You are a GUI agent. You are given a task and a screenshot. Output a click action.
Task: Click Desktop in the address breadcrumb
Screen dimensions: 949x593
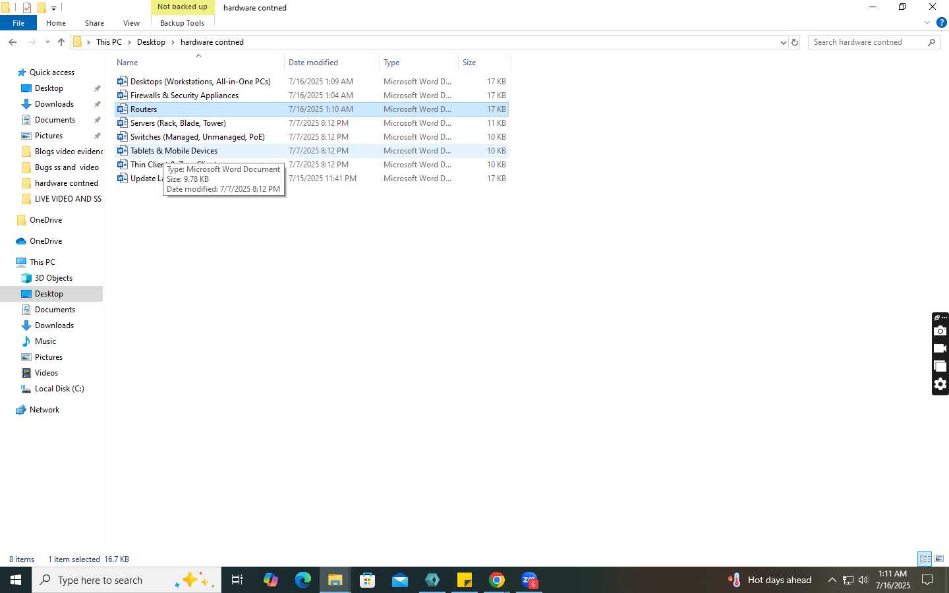[151, 42]
